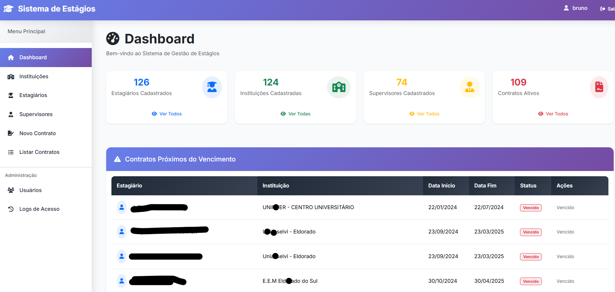The width and height of the screenshot is (615, 292).
Task: Click the warning triangle icon in contracts header
Action: 117,159
